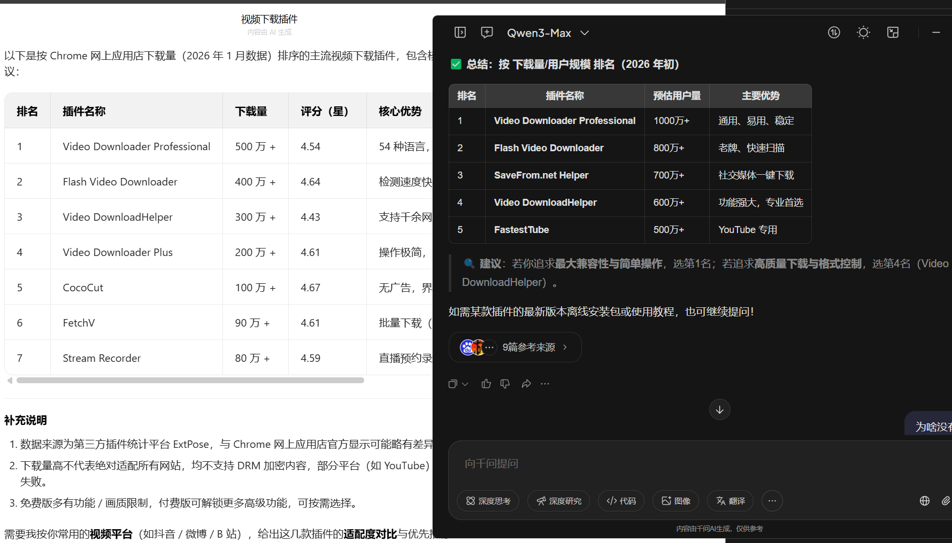Start a new chat in Qwen
This screenshot has height=543, width=952.
(487, 33)
